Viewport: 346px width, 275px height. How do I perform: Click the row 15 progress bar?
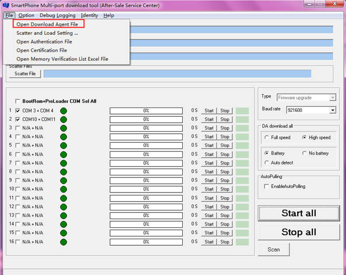coord(146,233)
